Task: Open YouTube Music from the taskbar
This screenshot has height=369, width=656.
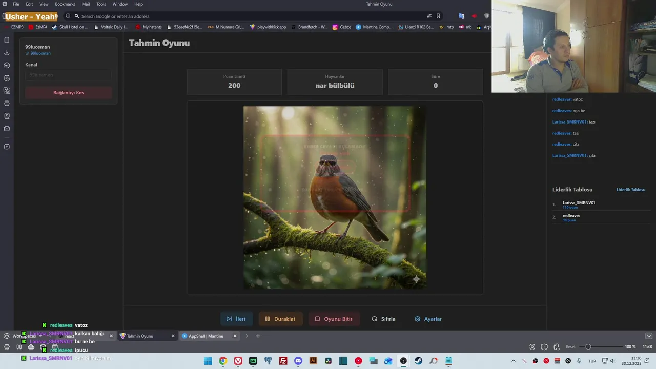Action: [x=358, y=361]
